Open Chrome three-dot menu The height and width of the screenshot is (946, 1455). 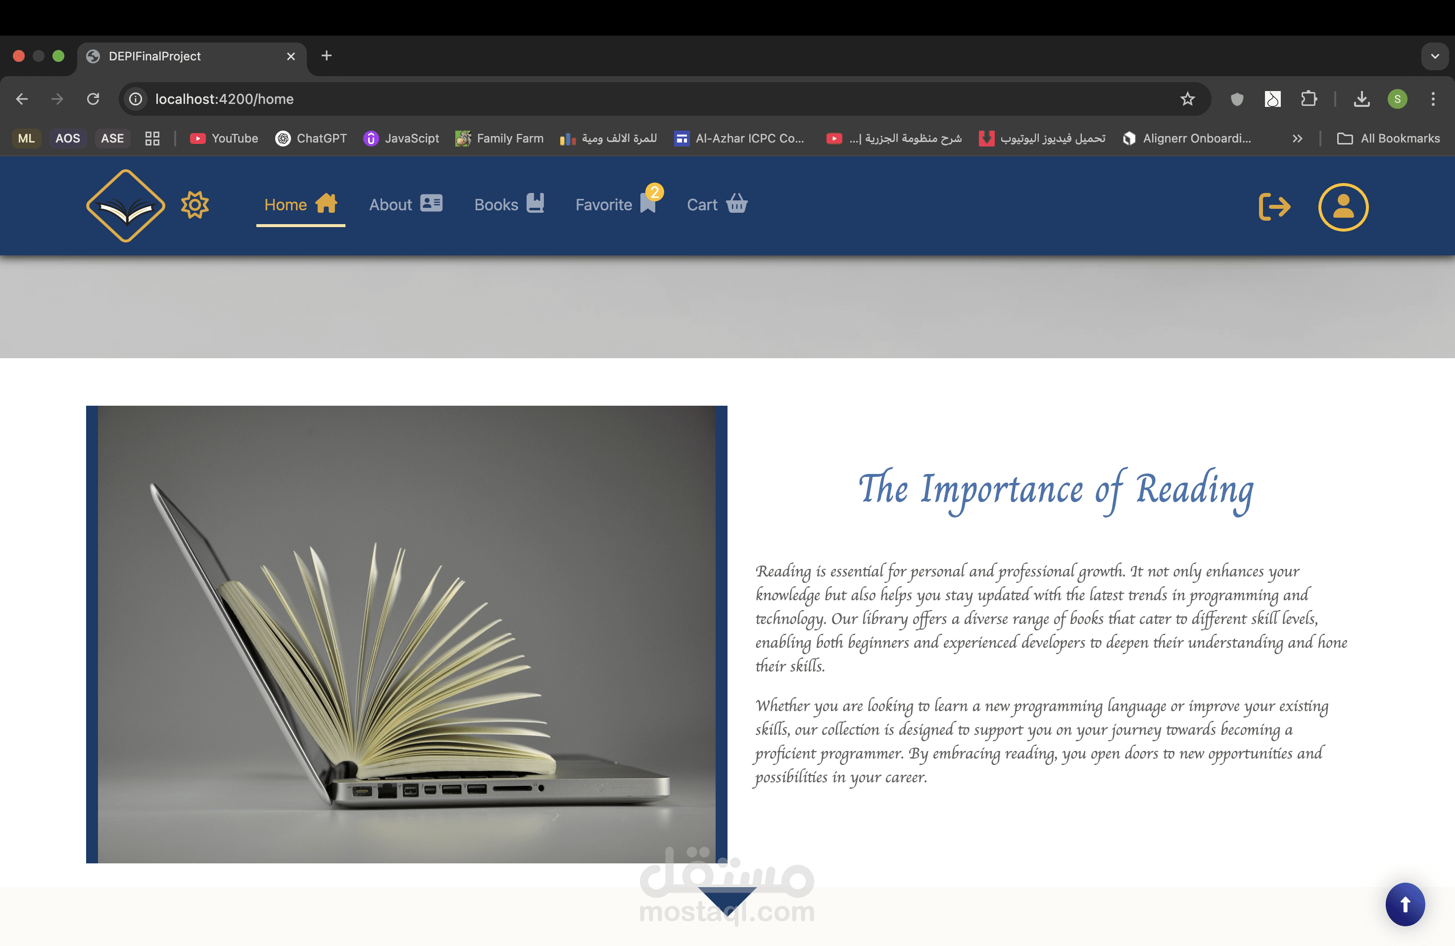[1433, 99]
